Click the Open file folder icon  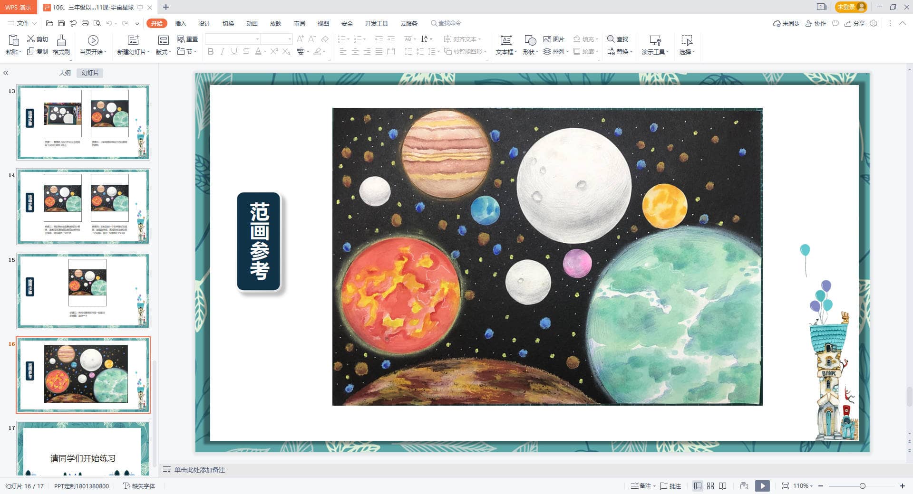click(x=49, y=23)
